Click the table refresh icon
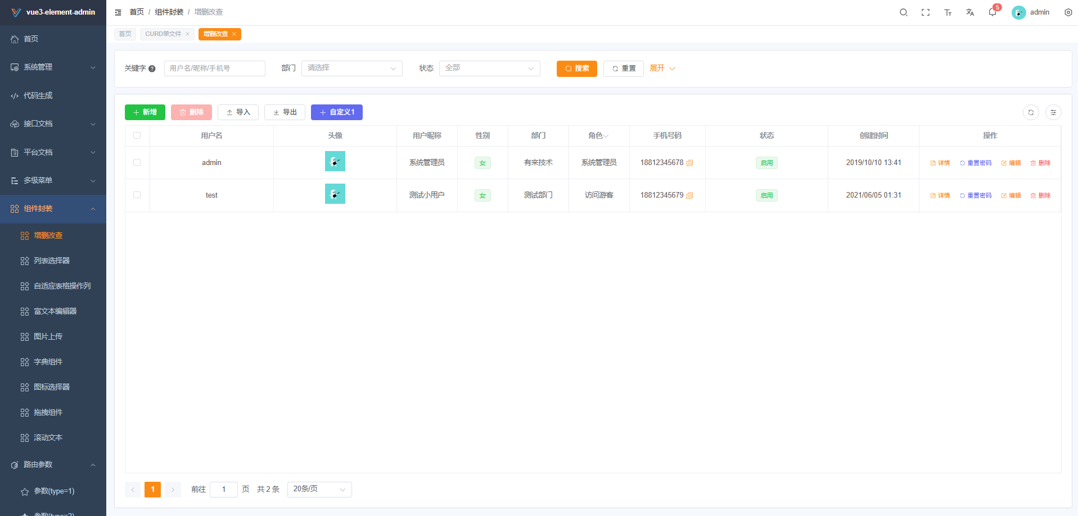1078x516 pixels. tap(1031, 112)
